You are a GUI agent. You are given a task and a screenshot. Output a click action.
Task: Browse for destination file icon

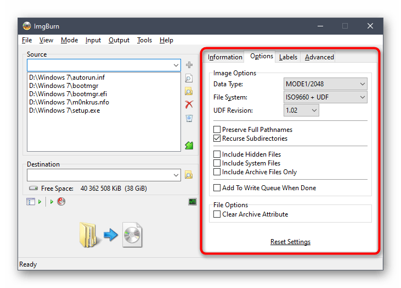coord(189,175)
